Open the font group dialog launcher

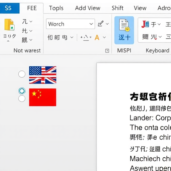tap(107, 51)
